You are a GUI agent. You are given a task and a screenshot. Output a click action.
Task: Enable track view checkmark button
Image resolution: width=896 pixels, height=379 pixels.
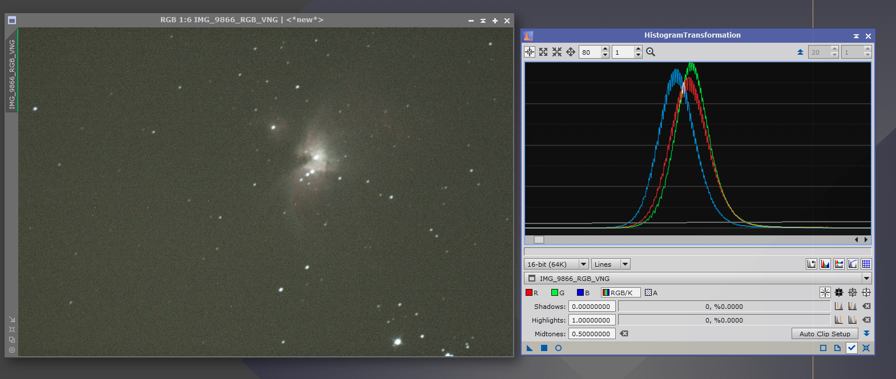point(851,348)
